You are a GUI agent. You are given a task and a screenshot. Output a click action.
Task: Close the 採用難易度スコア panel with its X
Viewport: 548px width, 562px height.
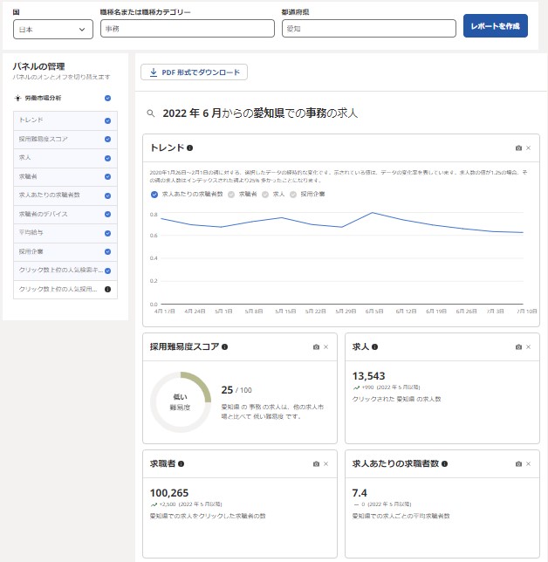coord(325,347)
